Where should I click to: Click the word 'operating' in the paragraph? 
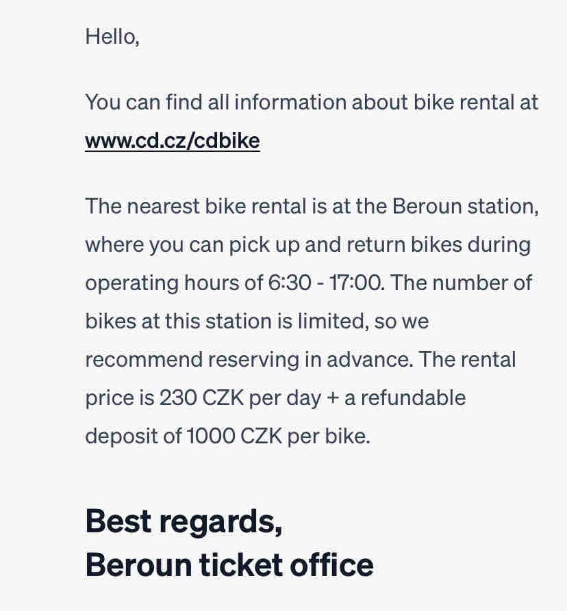coord(131,283)
